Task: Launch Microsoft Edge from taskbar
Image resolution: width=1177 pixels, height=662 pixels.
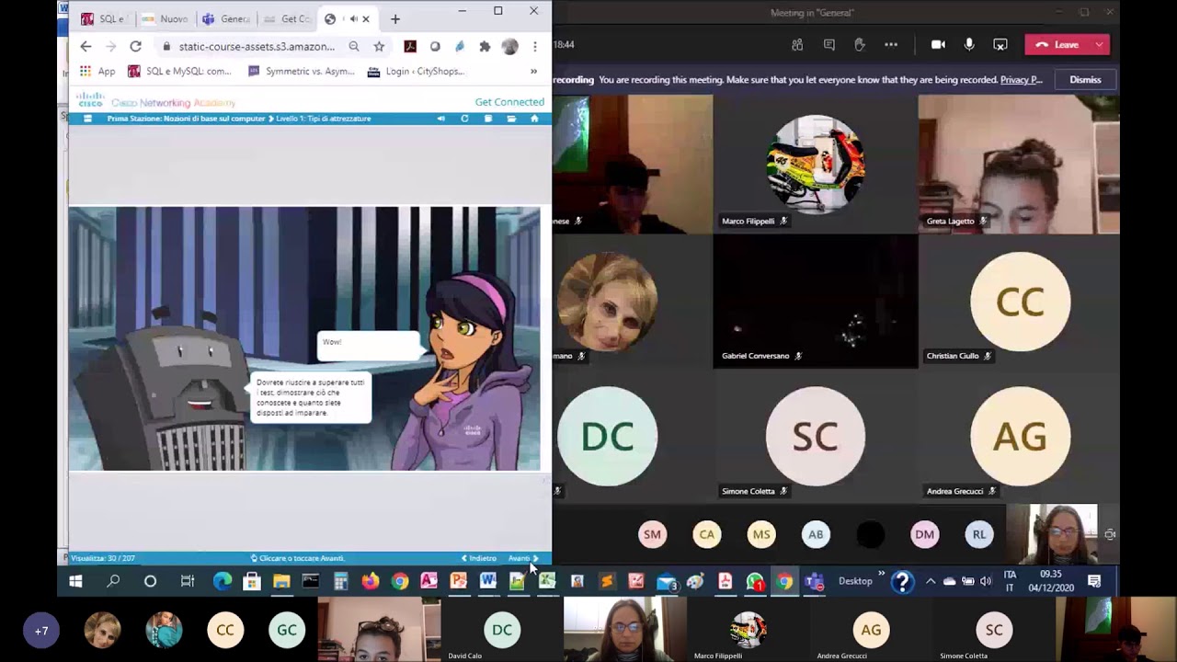Action: point(223,581)
